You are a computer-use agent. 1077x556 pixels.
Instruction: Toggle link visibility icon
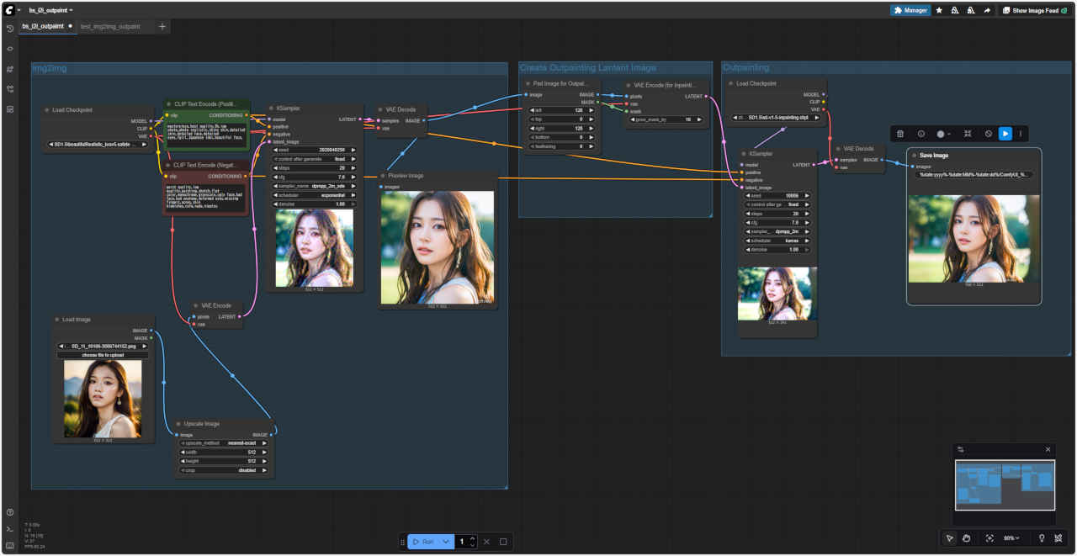coord(1058,538)
